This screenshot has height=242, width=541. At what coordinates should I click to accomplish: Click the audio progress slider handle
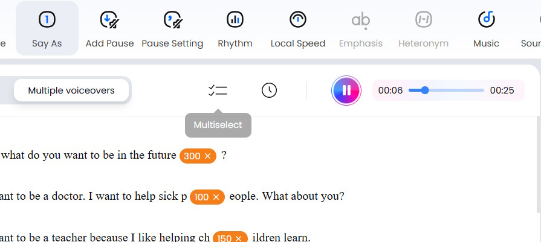[x=425, y=91]
